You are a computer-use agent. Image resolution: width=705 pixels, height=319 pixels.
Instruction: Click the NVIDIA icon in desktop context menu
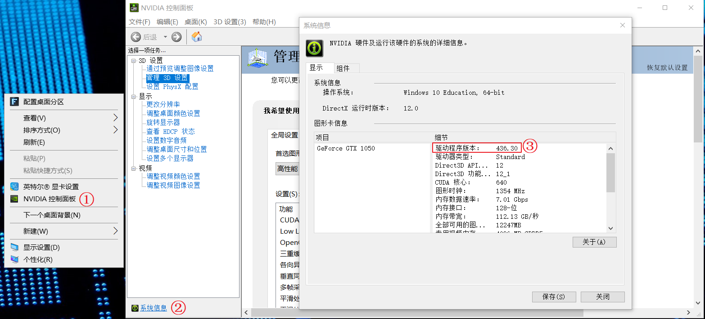[x=14, y=199]
